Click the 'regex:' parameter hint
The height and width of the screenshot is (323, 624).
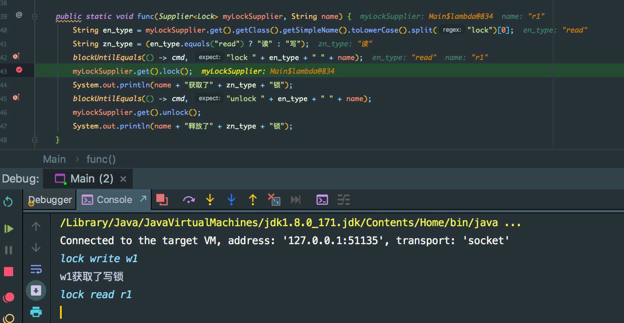[x=452, y=30]
